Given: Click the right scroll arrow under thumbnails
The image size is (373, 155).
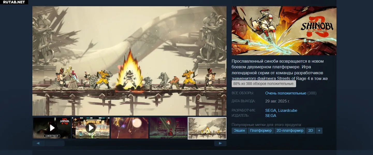Looking at the screenshot, I should point(220,143).
